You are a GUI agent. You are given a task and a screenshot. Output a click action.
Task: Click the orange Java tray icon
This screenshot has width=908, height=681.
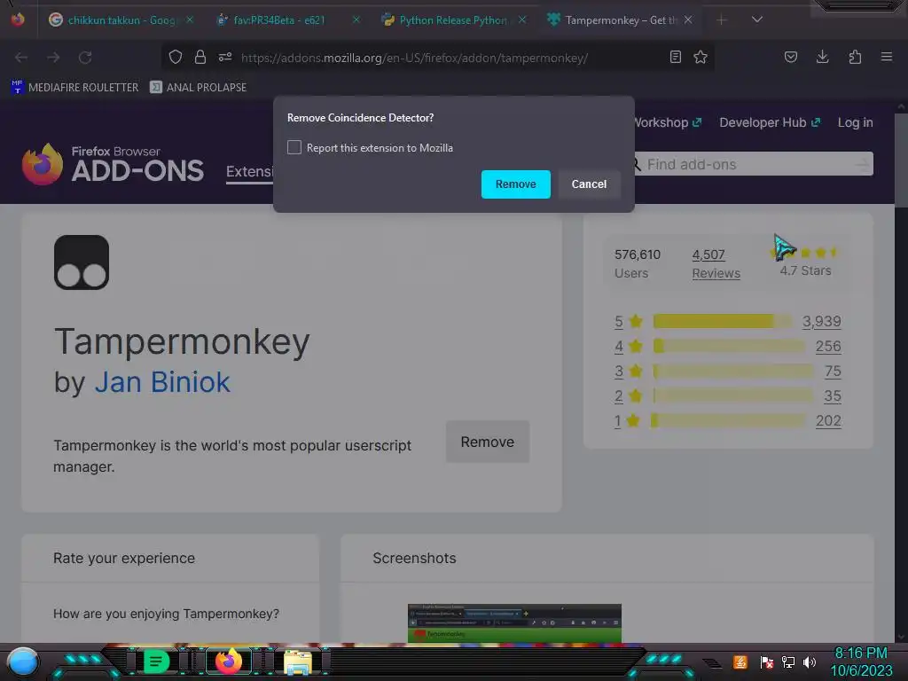click(740, 661)
